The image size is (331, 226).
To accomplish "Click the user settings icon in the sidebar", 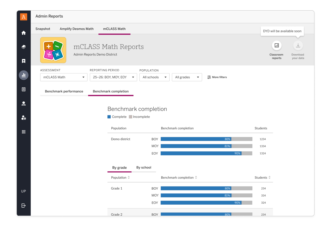I will coord(24,118).
